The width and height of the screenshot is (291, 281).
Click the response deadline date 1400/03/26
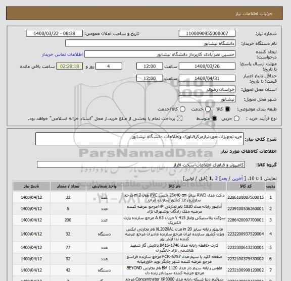tap(207, 66)
